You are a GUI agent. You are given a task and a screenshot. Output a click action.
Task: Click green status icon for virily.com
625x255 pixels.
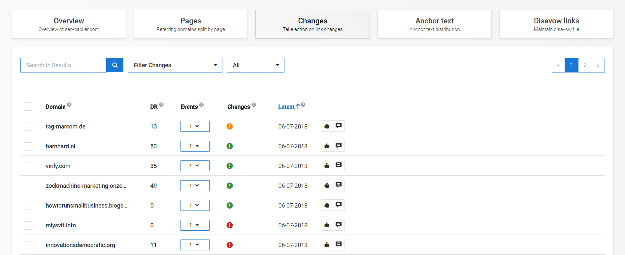click(230, 166)
